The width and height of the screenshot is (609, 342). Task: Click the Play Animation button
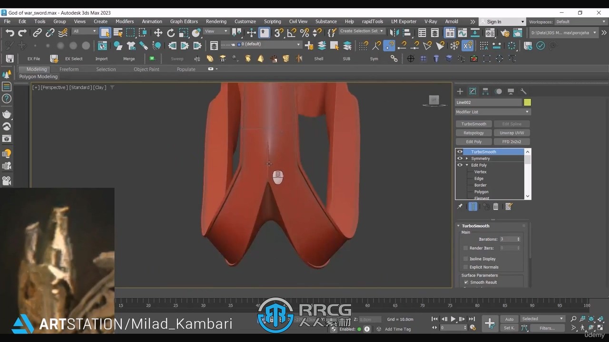[x=453, y=319]
